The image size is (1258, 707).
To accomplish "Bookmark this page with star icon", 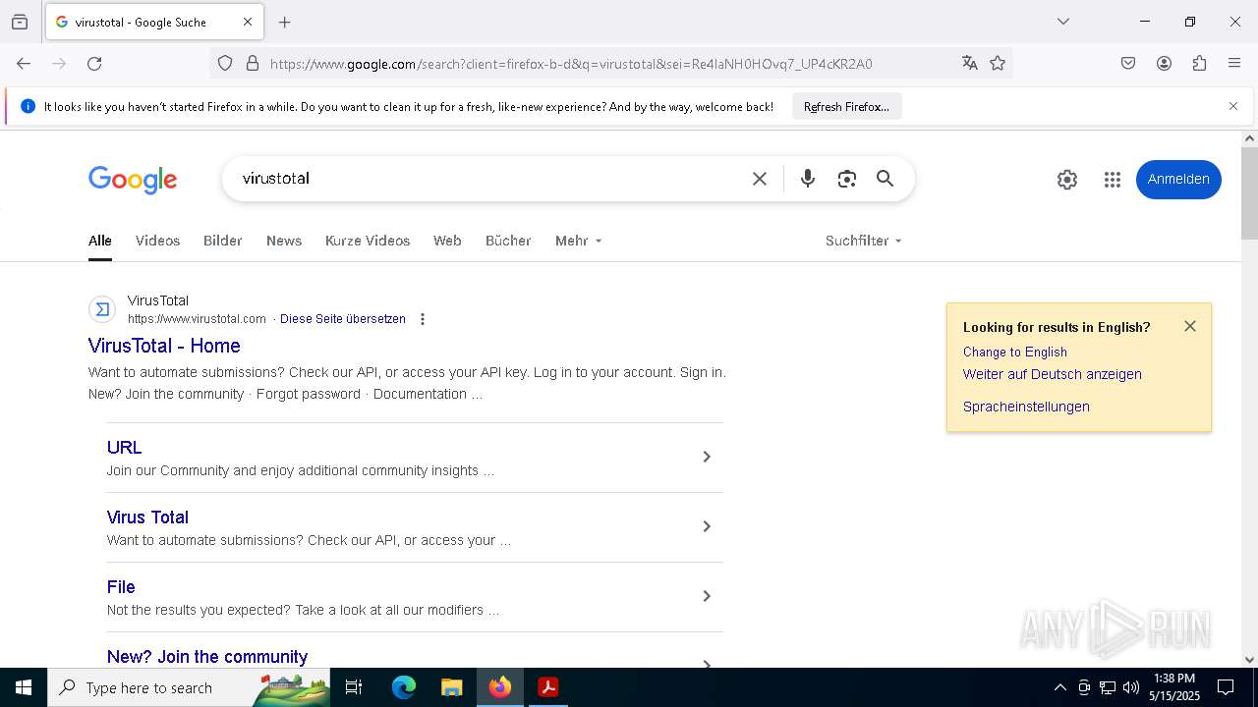I will (998, 64).
